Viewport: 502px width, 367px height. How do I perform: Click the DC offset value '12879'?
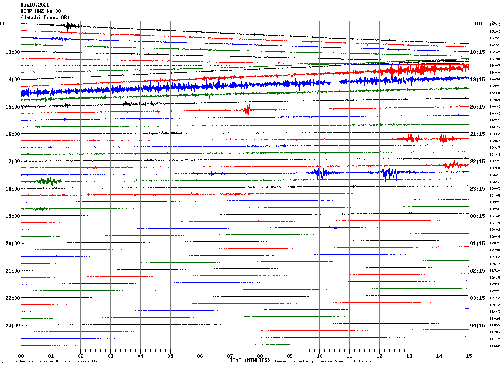click(495, 244)
